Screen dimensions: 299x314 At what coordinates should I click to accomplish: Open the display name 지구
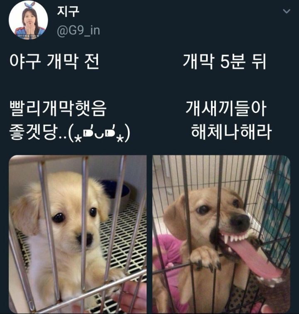click(68, 11)
